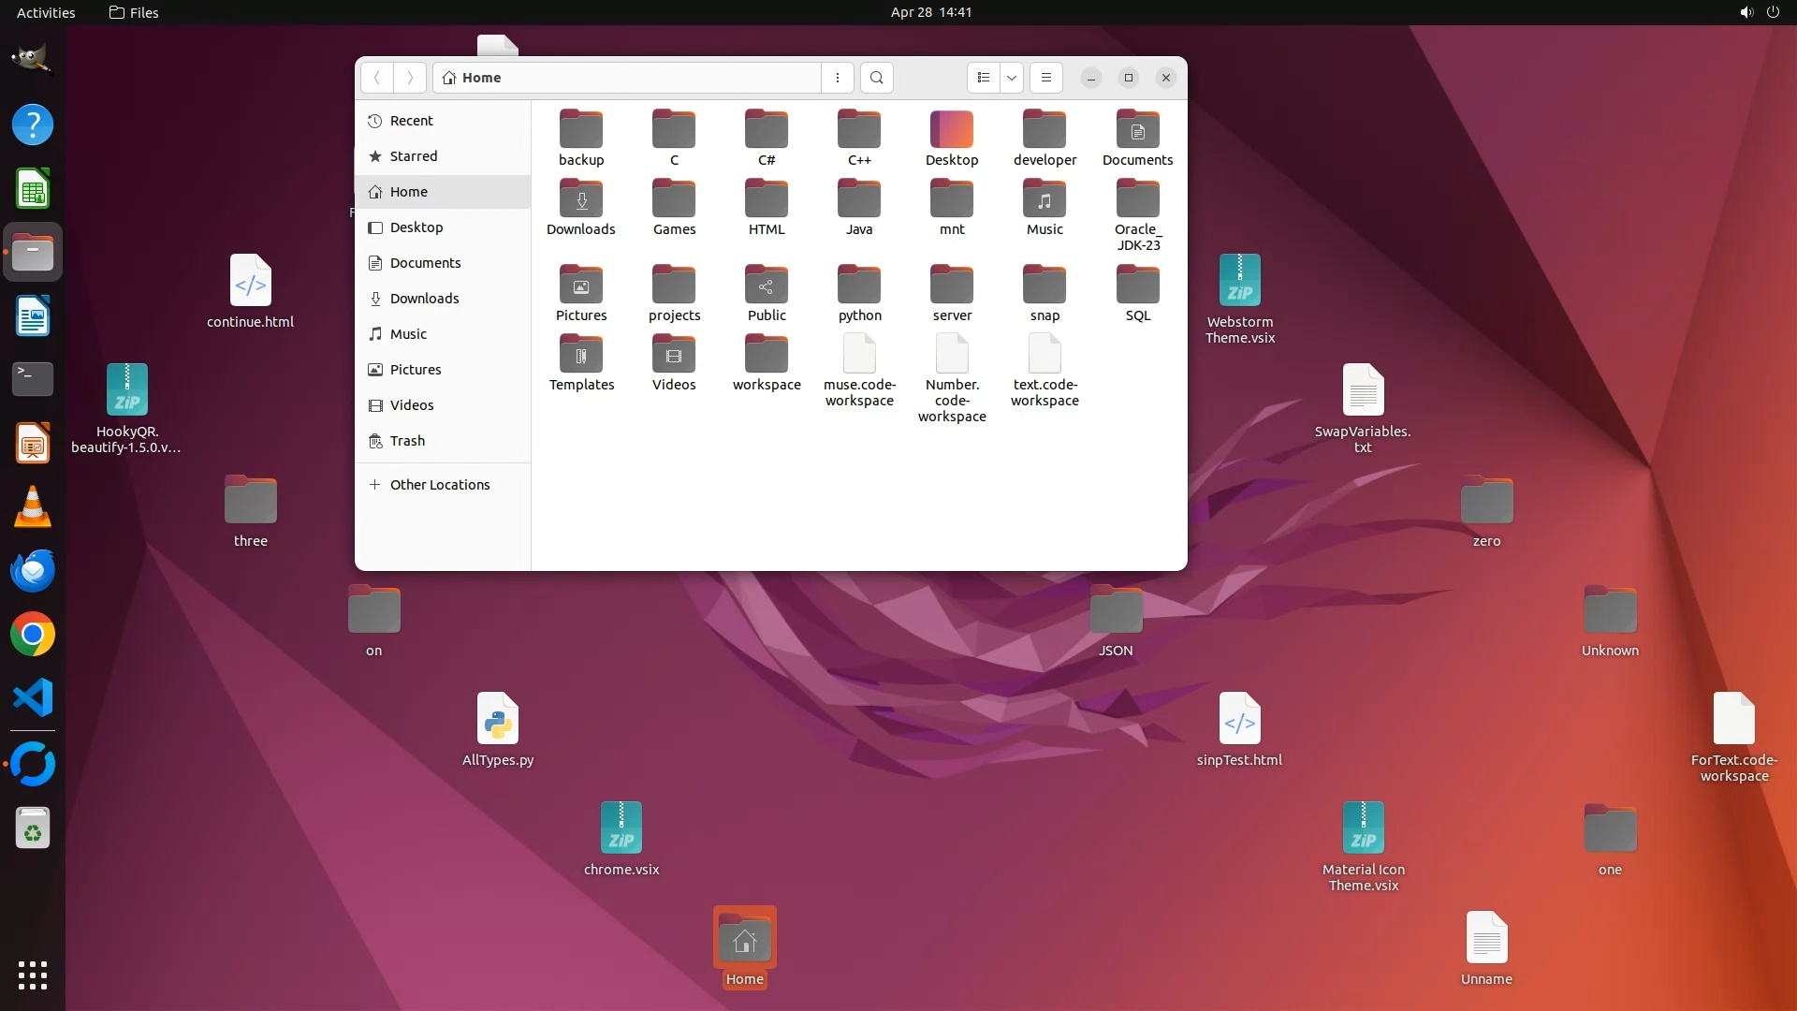Open Activities overview
1797x1011 pixels.
pyautogui.click(x=46, y=12)
